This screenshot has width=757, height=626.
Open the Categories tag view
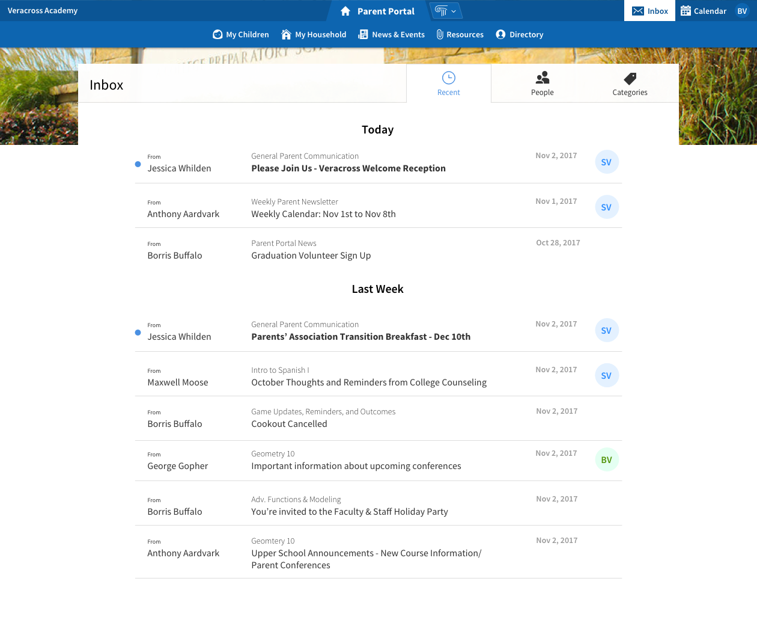(x=630, y=83)
